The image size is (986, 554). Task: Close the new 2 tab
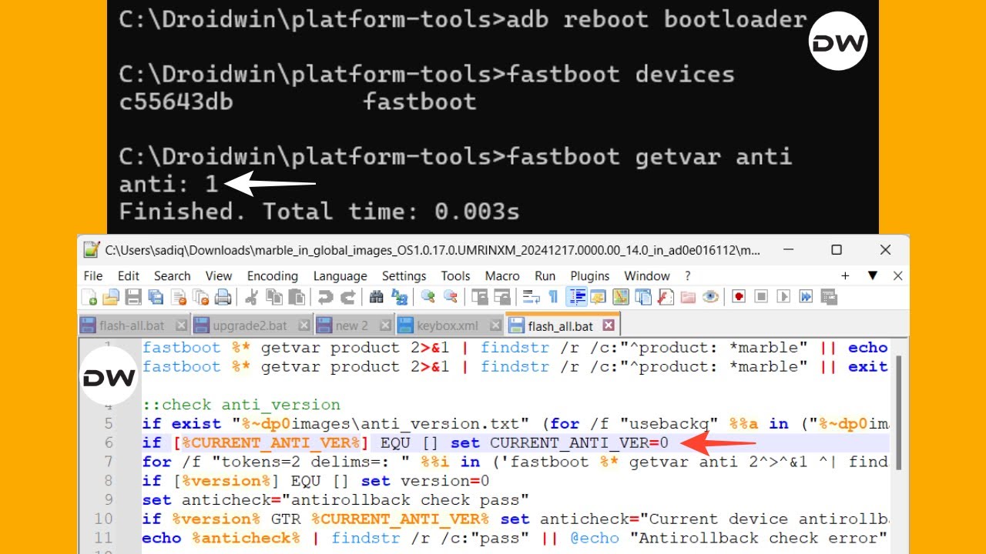(x=384, y=325)
